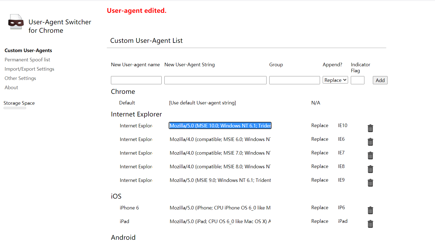Delete the iPad user-agent entry

click(370, 224)
